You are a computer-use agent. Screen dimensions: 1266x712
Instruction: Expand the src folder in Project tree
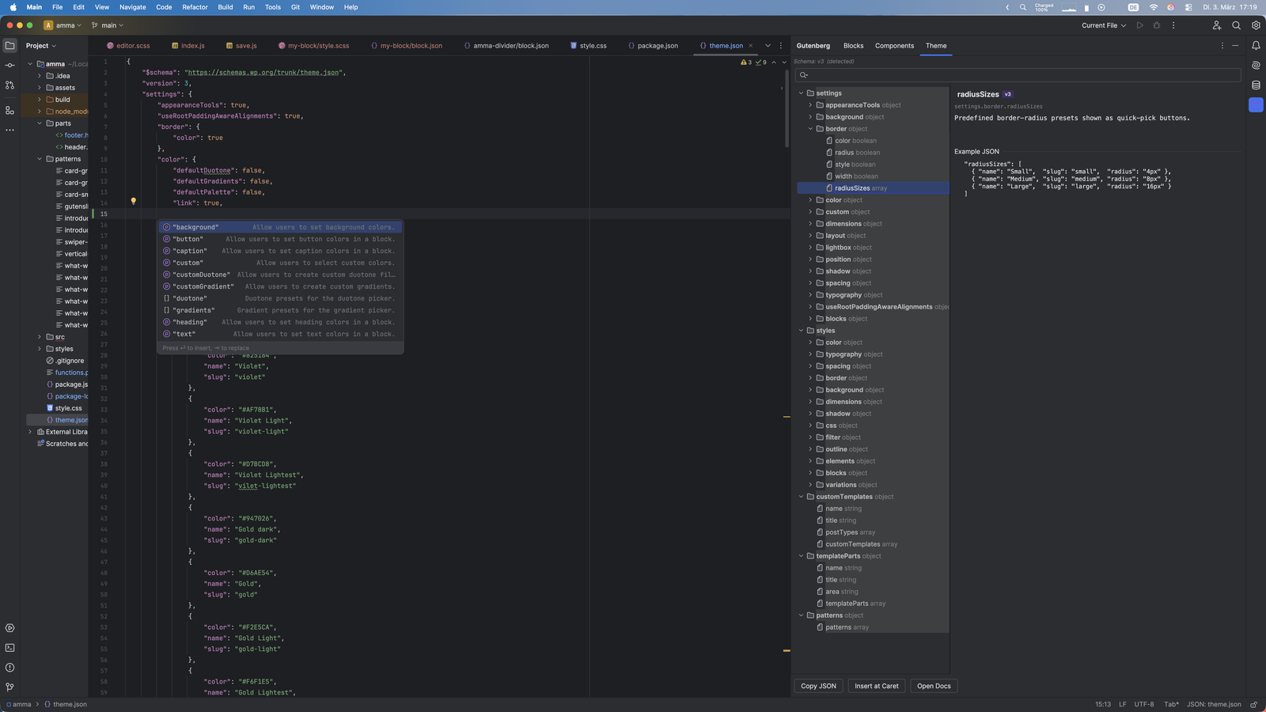(40, 337)
